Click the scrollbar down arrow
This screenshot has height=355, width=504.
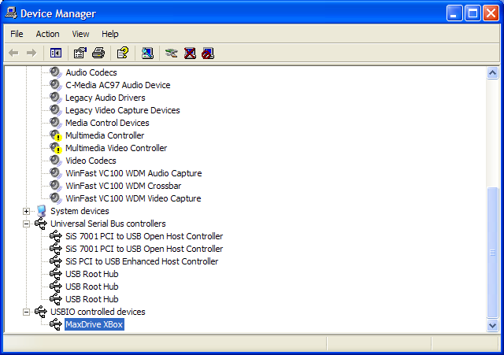tap(492, 325)
